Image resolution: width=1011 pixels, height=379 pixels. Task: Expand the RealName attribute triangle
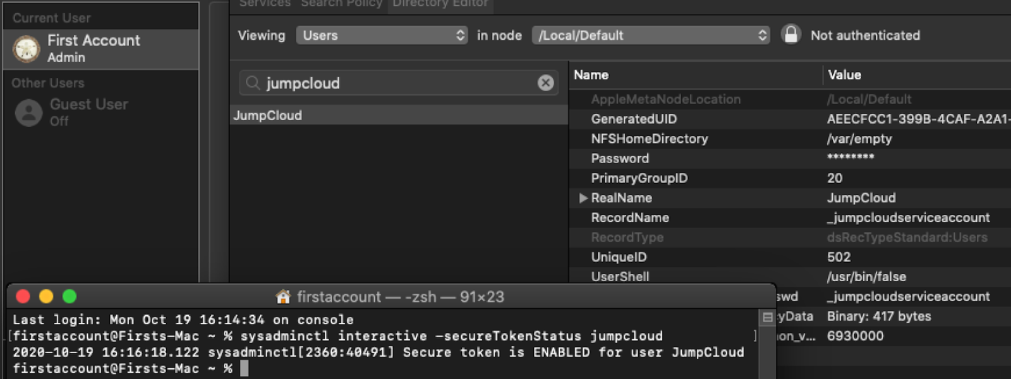583,198
